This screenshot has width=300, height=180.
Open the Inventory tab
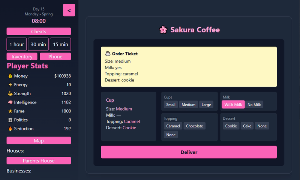[22, 57]
